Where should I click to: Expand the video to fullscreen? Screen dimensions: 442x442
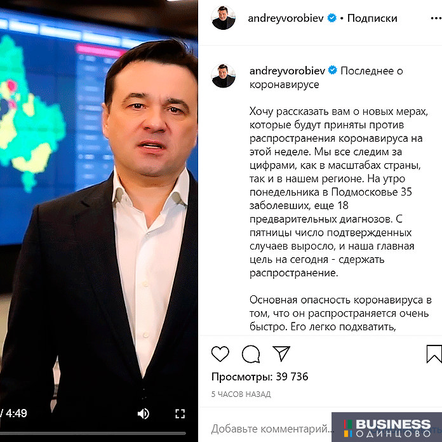tap(180, 414)
